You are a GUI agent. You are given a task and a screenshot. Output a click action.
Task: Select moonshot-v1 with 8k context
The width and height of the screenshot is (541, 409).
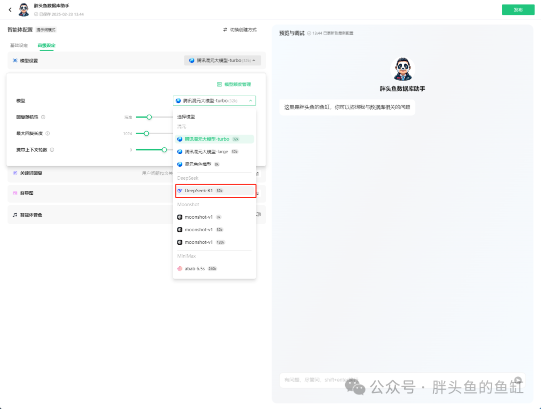pyautogui.click(x=214, y=217)
